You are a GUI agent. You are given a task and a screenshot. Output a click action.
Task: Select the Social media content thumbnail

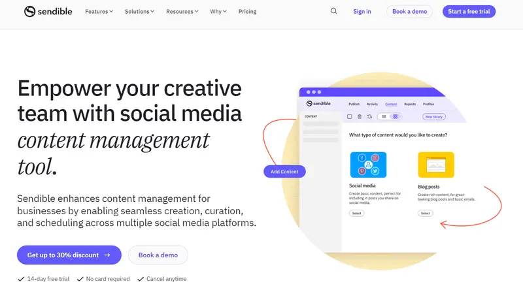(x=368, y=165)
